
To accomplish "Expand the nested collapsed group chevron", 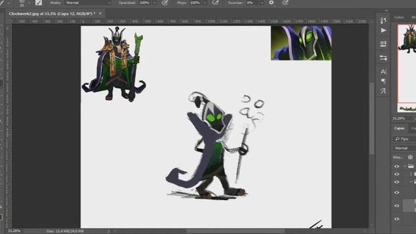I will tap(411, 174).
